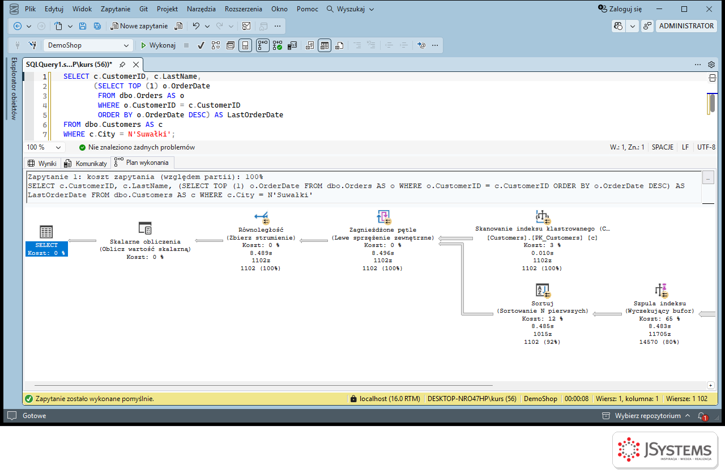Expand the Wybierz repozytorium selector

point(647,416)
